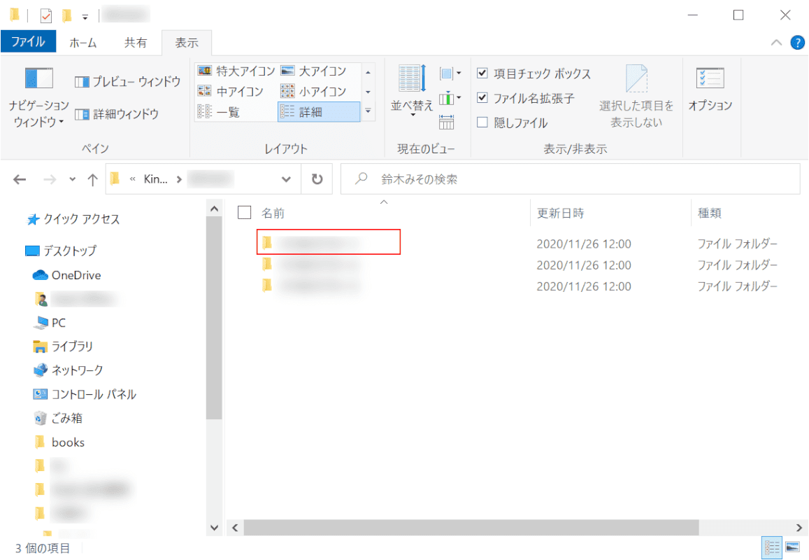Select 一覧 list layout

tap(219, 112)
